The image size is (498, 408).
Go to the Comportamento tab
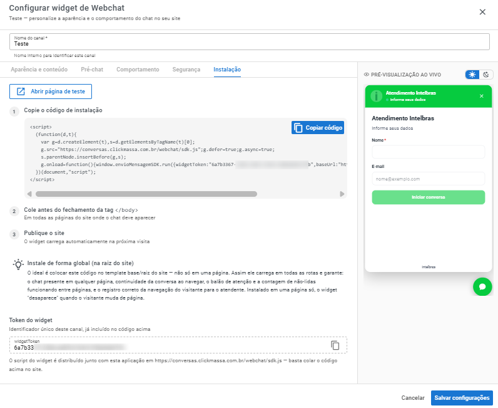[x=138, y=70]
